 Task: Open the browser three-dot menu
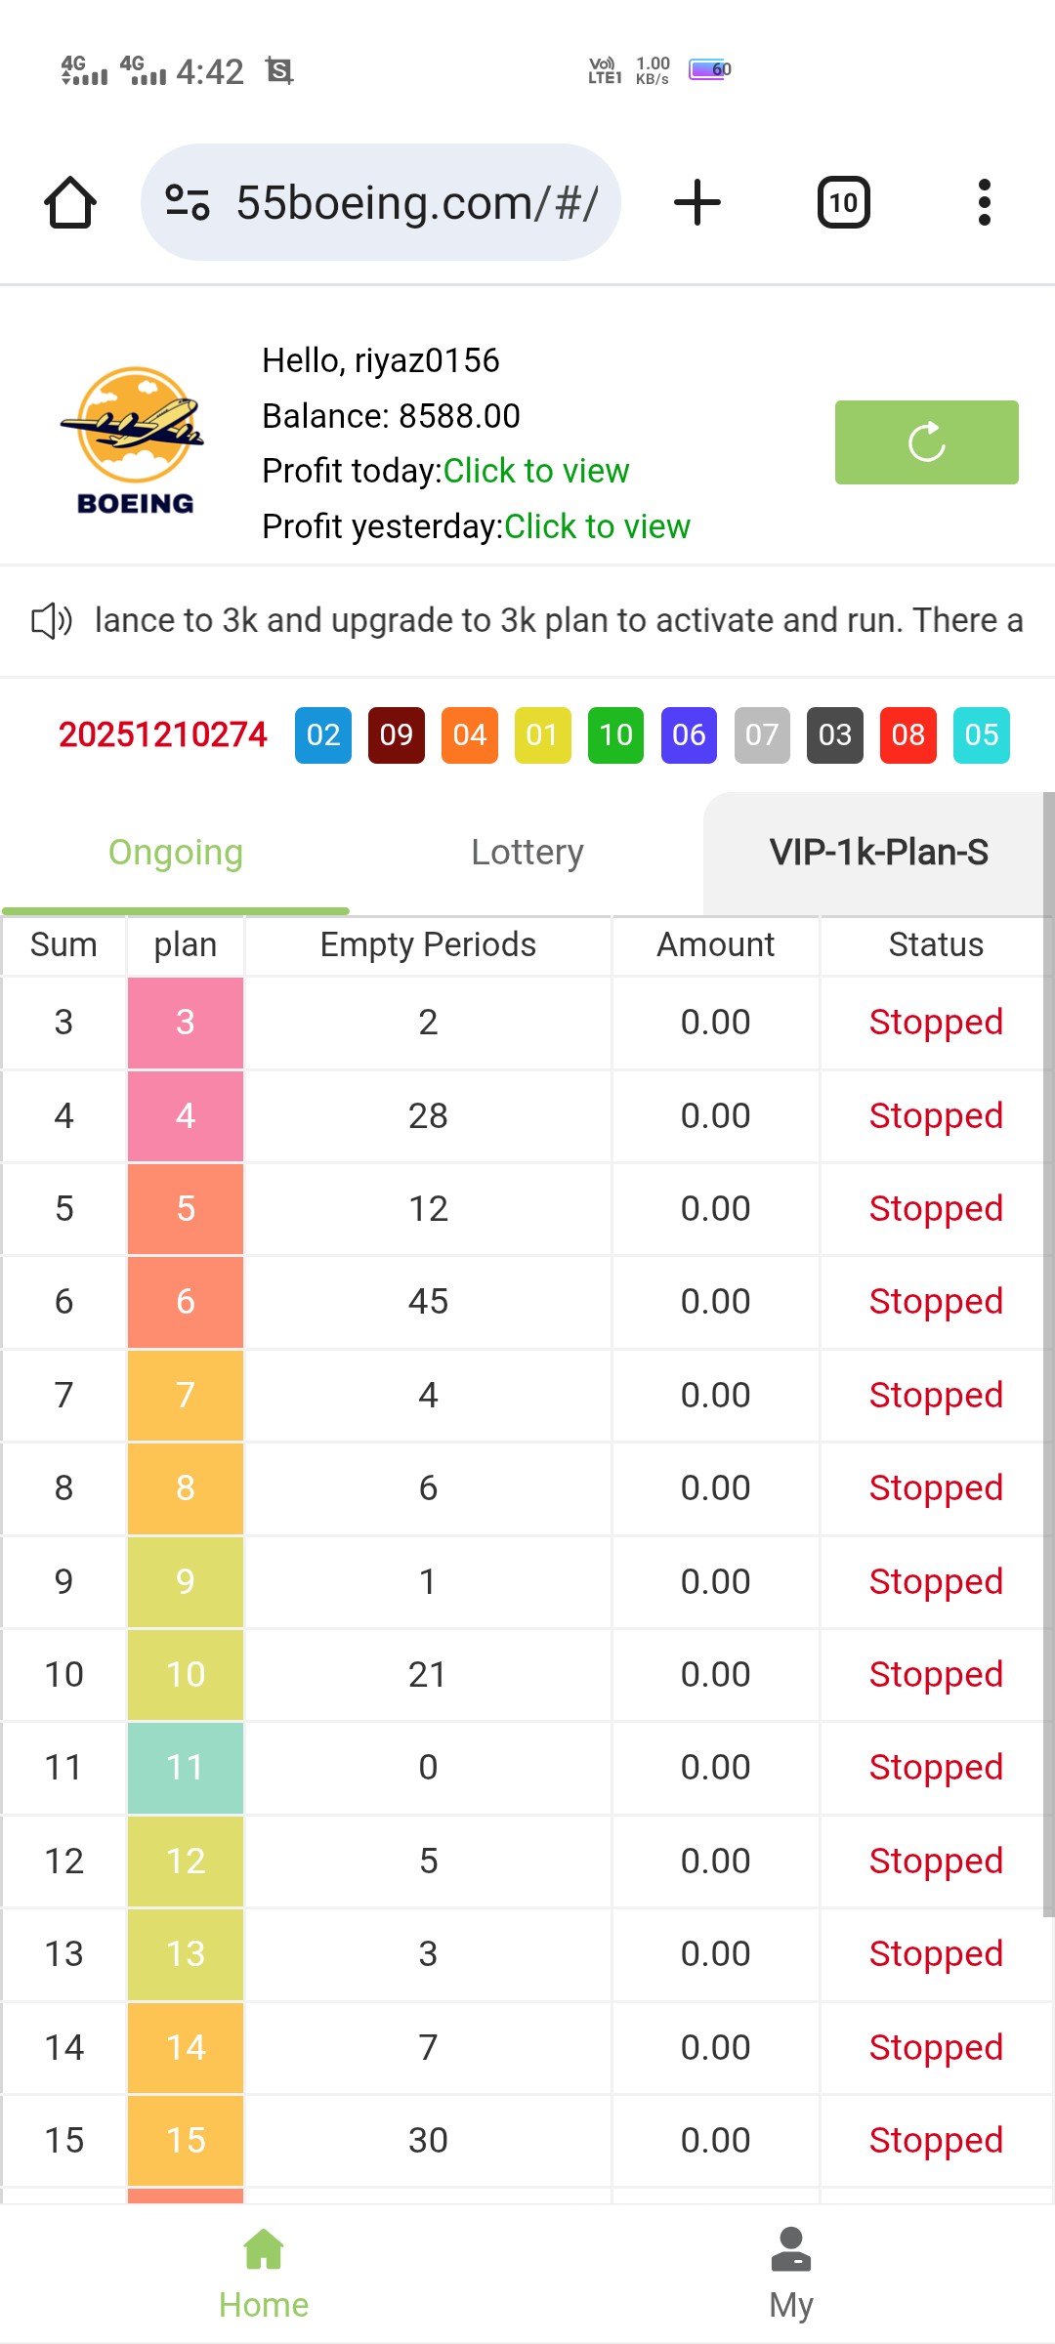(984, 203)
